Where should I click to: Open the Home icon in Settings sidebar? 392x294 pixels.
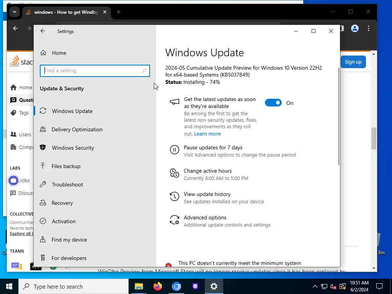pyautogui.click(x=43, y=53)
